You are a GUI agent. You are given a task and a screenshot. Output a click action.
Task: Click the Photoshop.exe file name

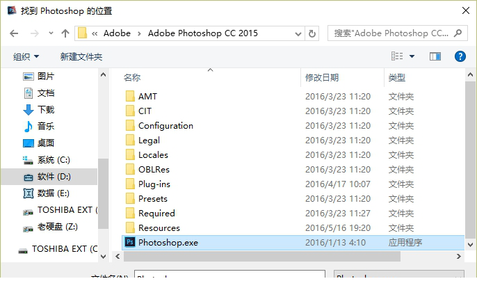point(168,243)
